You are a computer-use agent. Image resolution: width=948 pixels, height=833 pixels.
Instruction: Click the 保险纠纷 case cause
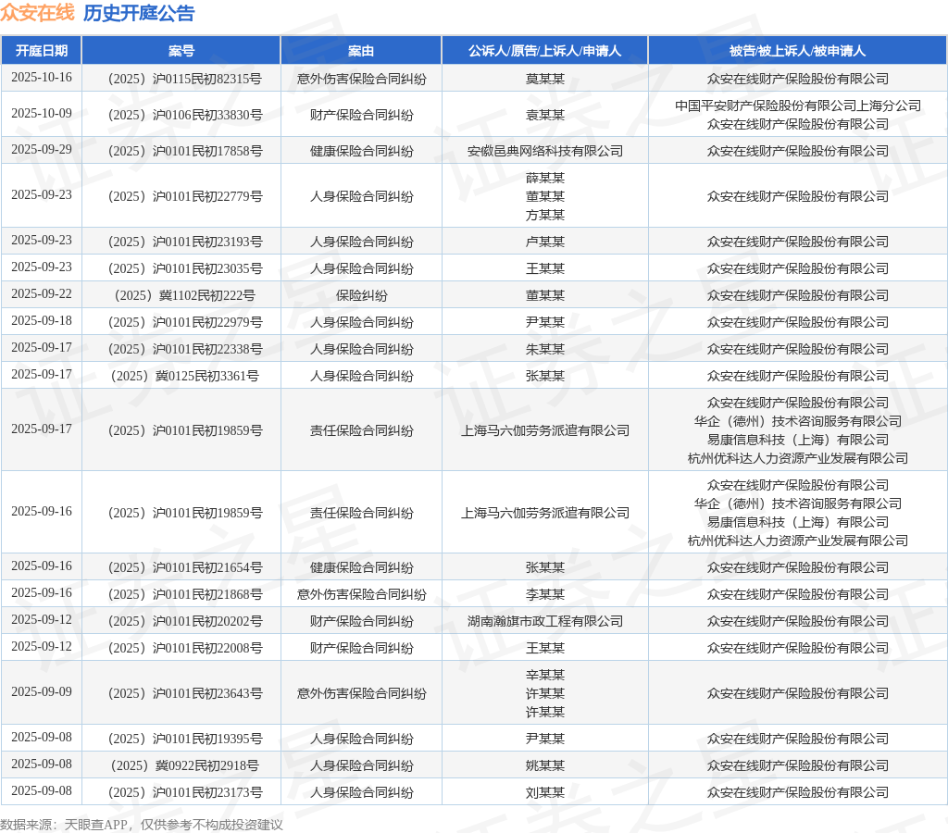click(361, 295)
